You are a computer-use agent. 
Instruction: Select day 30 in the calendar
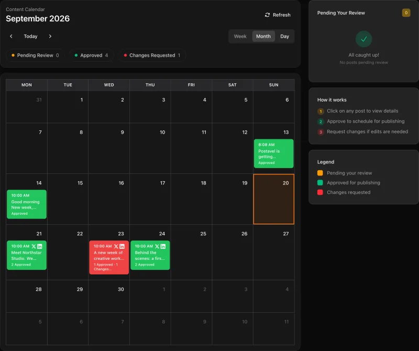point(109,296)
